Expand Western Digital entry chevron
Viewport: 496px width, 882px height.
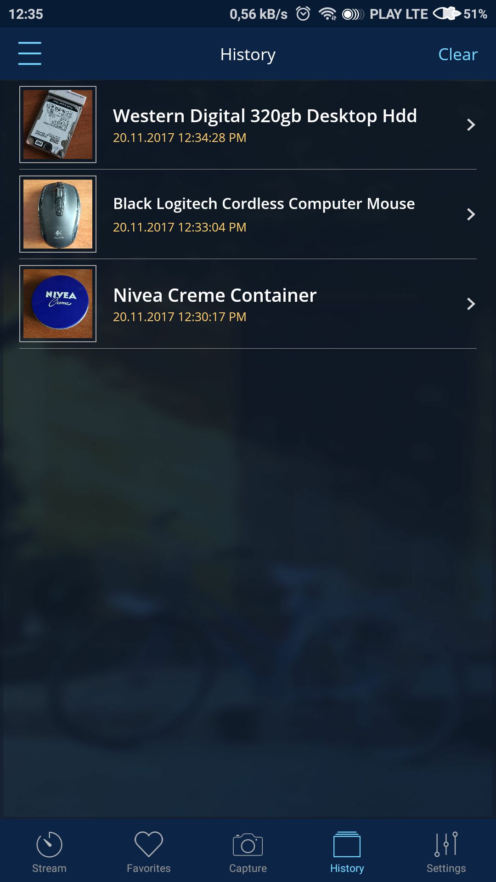471,124
